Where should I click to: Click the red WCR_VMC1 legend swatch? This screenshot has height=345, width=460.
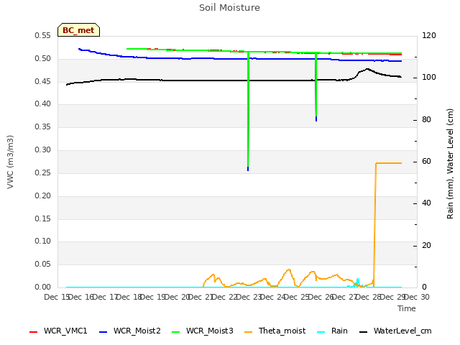[34, 332]
